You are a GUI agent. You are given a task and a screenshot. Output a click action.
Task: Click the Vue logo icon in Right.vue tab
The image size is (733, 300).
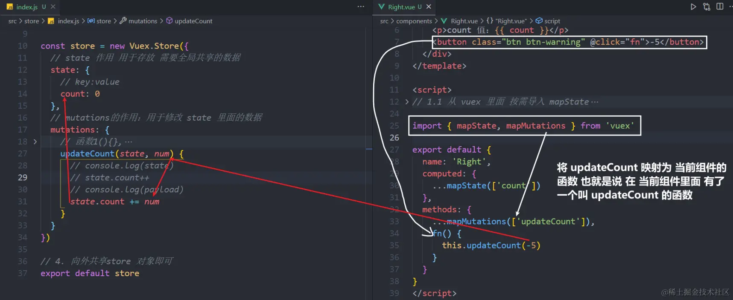382,7
